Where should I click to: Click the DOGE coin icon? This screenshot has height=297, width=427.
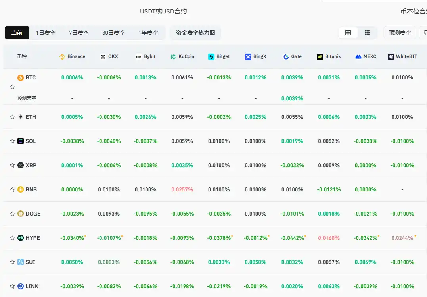[21, 214]
